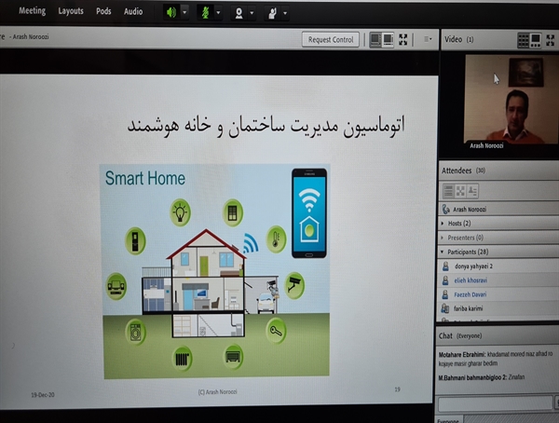This screenshot has height=423, width=559.
Task: Open speaker options dropdown arrow
Action: coord(184,13)
